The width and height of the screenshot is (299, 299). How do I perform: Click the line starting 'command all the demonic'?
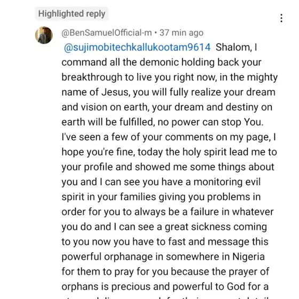point(161,62)
